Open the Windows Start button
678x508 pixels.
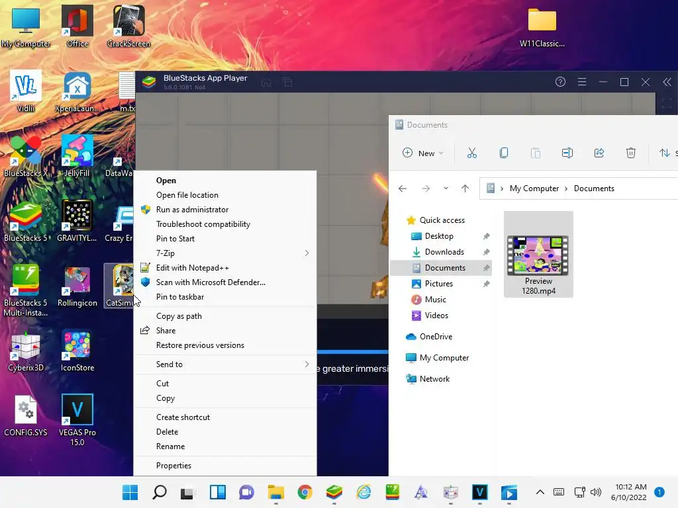pyautogui.click(x=130, y=492)
